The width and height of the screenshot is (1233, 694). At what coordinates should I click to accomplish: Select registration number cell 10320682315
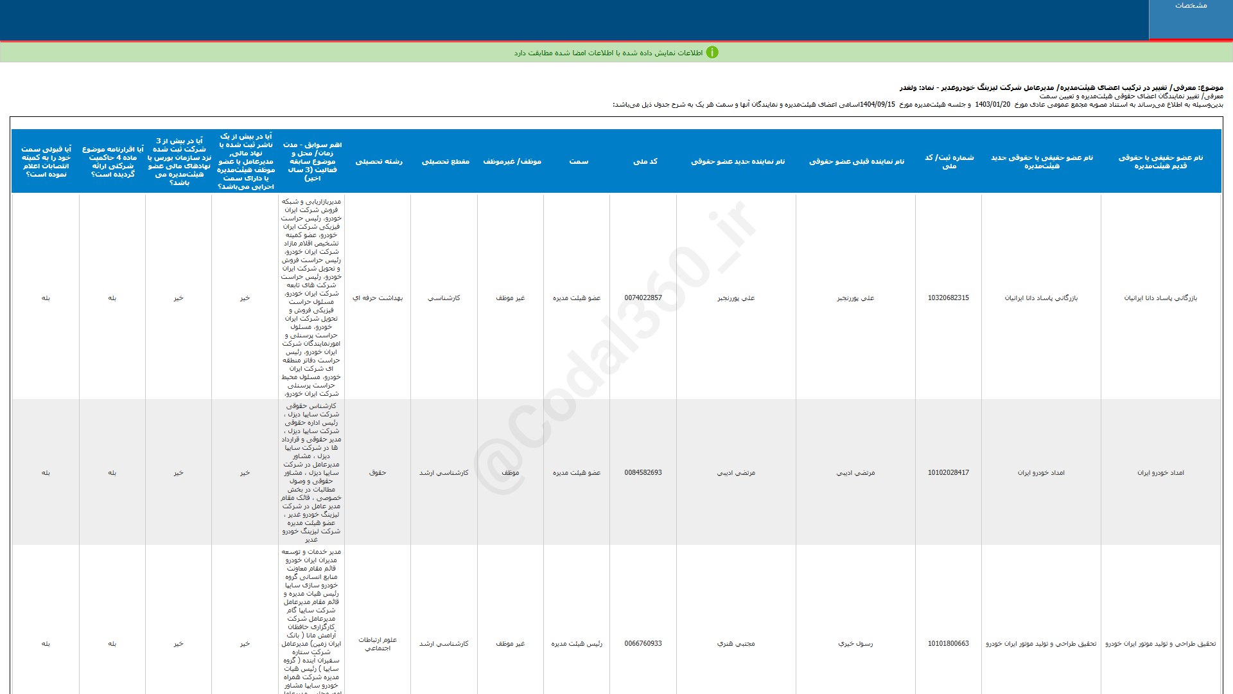tap(948, 298)
